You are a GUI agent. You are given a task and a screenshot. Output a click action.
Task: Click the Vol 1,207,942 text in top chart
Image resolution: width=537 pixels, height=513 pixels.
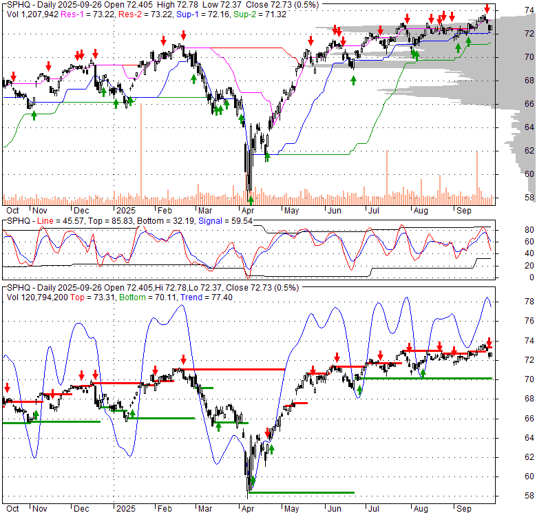point(32,14)
